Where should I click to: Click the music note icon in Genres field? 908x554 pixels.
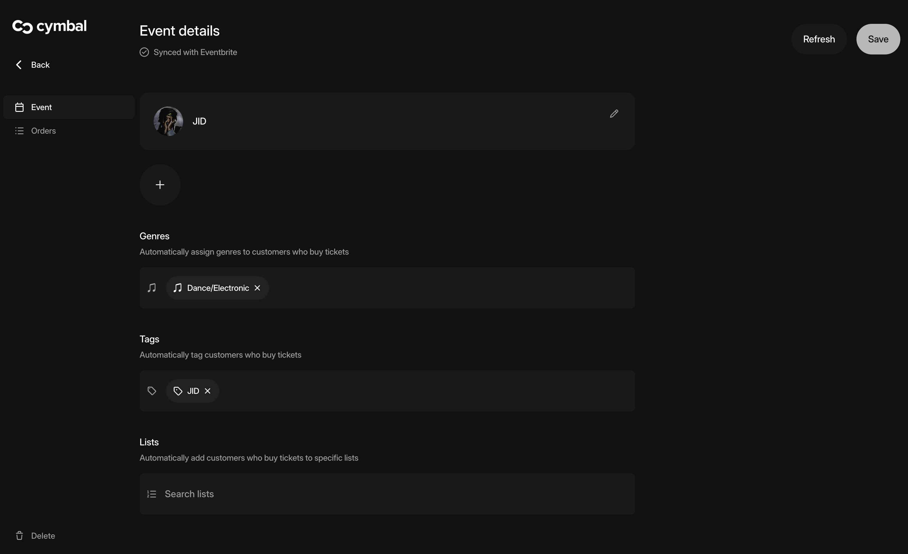click(152, 288)
